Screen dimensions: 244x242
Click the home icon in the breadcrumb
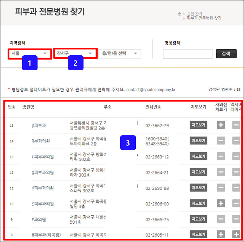point(180,14)
